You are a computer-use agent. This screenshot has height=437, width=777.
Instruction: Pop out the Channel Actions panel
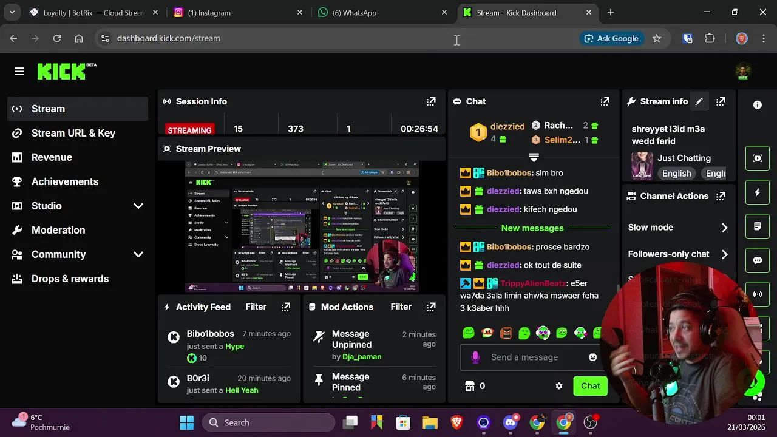click(721, 196)
